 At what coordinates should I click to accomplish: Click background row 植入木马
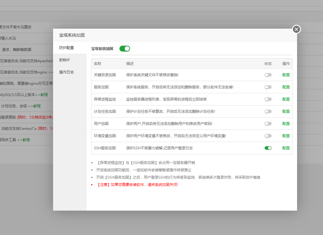(x=26, y=38)
